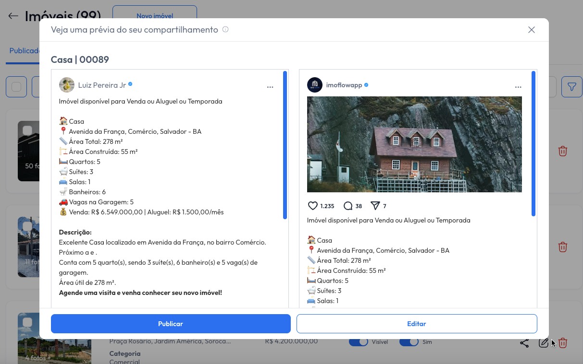Open options menu on Luiz Pereira post
This screenshot has height=364, width=583.
[x=270, y=87]
